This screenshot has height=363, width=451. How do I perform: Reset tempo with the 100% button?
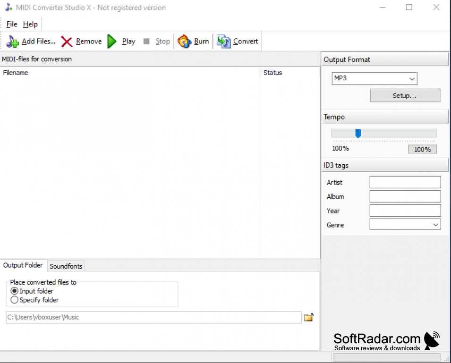pos(422,149)
